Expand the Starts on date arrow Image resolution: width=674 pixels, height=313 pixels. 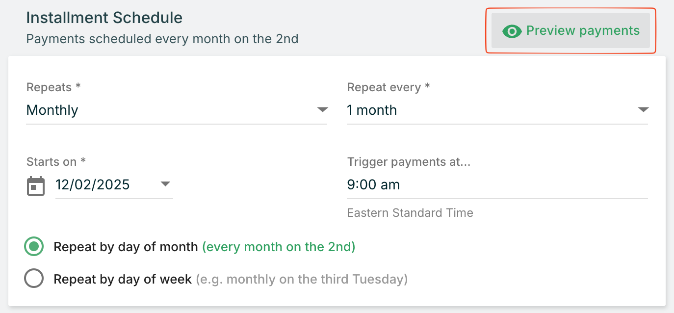click(165, 184)
